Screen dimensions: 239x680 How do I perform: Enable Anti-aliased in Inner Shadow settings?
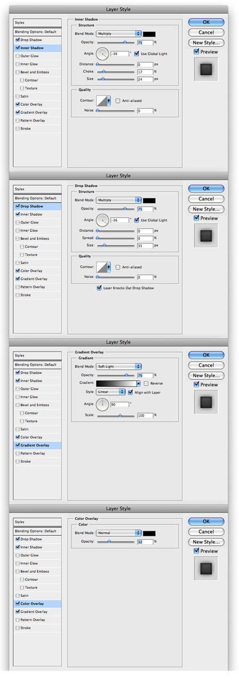pyautogui.click(x=117, y=101)
